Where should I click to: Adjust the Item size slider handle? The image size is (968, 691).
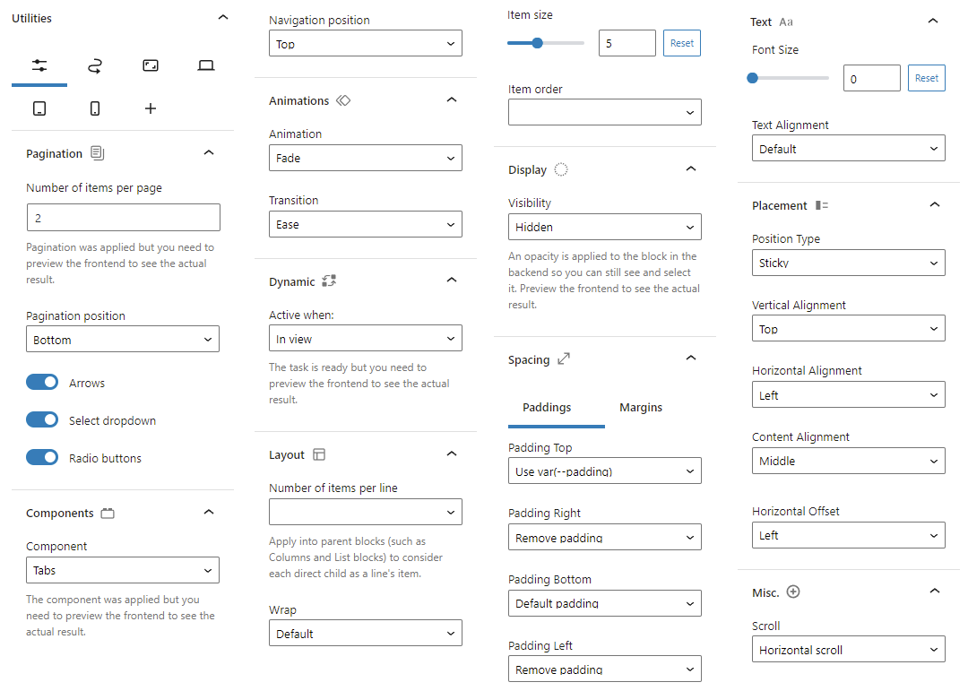537,43
